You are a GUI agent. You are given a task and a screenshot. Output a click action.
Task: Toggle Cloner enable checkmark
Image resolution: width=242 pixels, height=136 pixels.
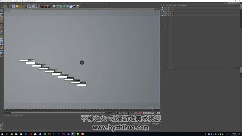pyautogui.click(x=170, y=10)
